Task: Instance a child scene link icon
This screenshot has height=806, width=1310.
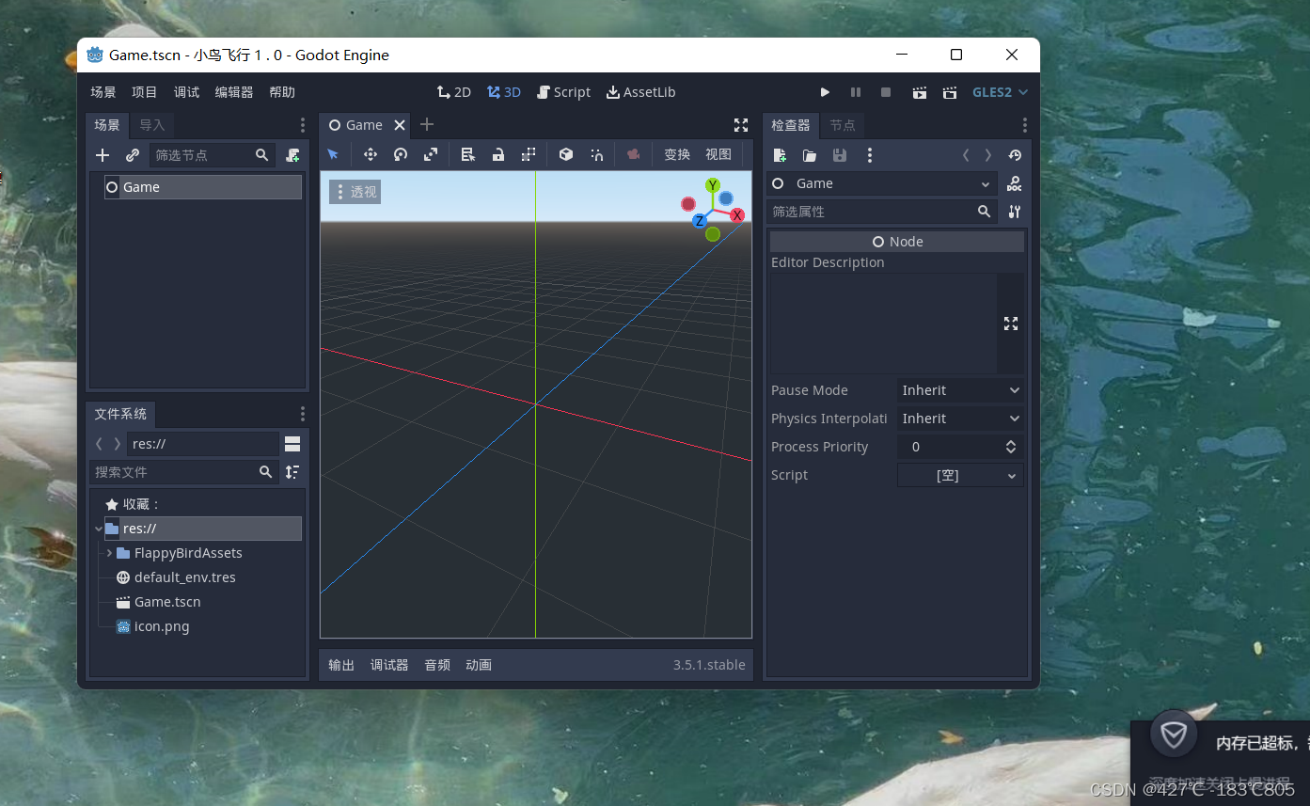Action: coord(133,155)
